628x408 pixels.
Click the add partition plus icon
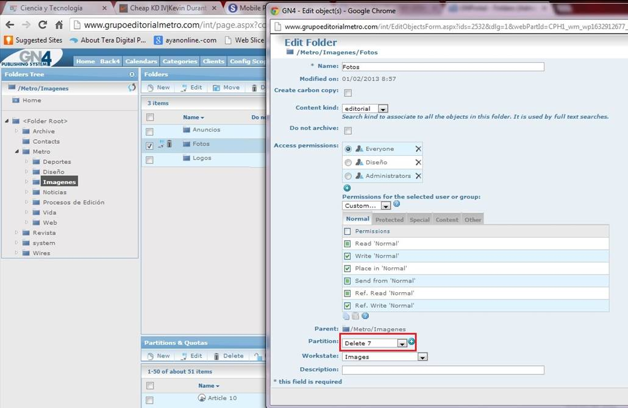[412, 341]
